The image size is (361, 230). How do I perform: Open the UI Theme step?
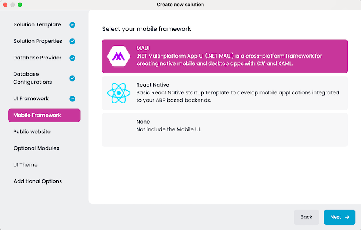(x=25, y=165)
